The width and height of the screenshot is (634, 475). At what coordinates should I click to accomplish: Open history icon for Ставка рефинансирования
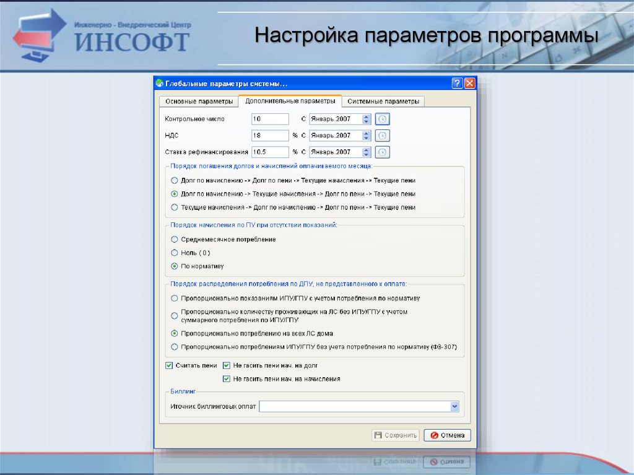[x=383, y=152]
